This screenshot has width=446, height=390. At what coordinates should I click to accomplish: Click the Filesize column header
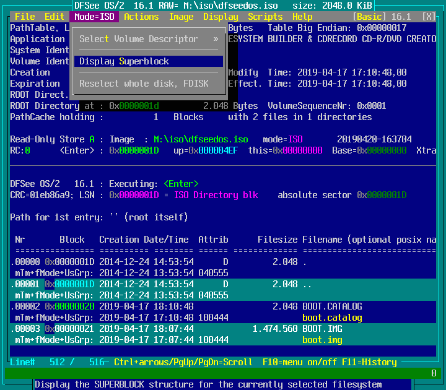278,240
